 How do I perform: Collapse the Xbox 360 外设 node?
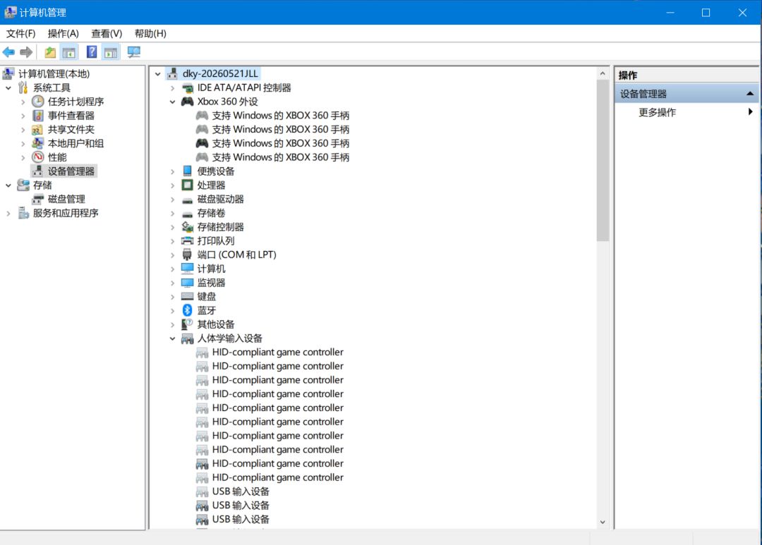pos(173,102)
